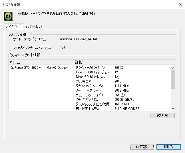
Task: Select the グラフィックス メモリの使用 row label
Action: point(94,104)
